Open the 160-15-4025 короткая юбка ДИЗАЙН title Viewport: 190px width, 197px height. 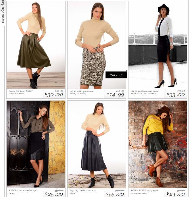81,92
